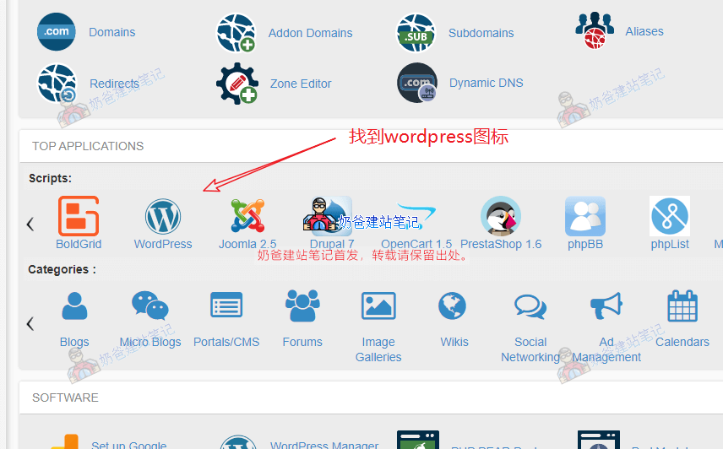Go to the Subdomains link
The image size is (723, 449).
coord(481,33)
